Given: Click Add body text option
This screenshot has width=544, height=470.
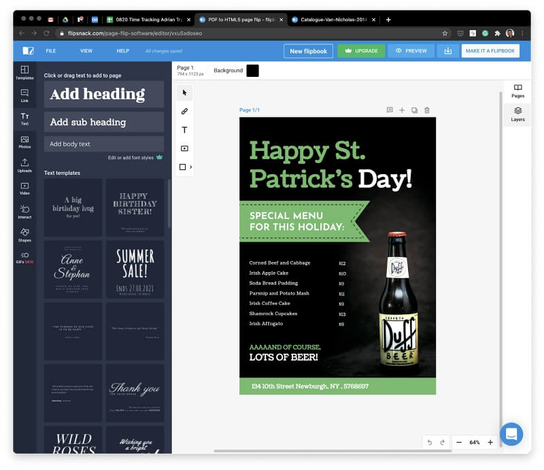Looking at the screenshot, I should point(104,144).
